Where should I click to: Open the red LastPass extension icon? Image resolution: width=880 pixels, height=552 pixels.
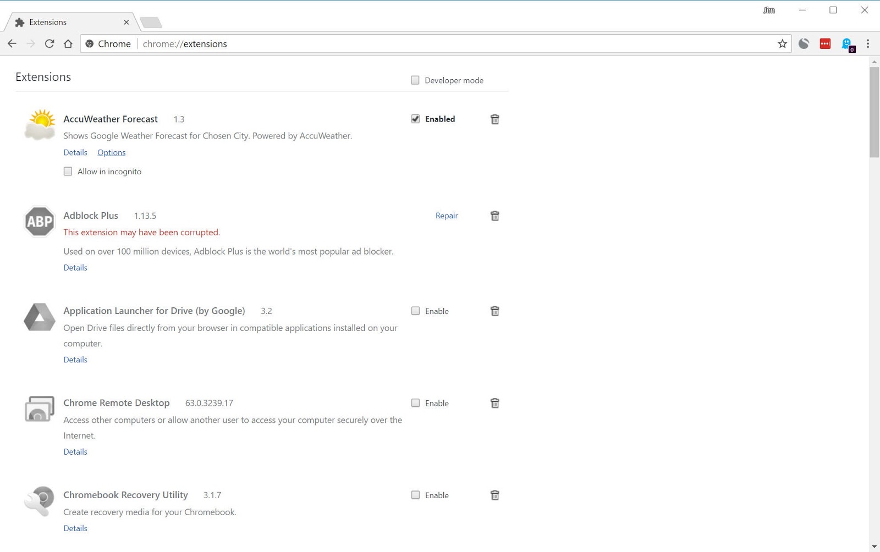point(825,44)
